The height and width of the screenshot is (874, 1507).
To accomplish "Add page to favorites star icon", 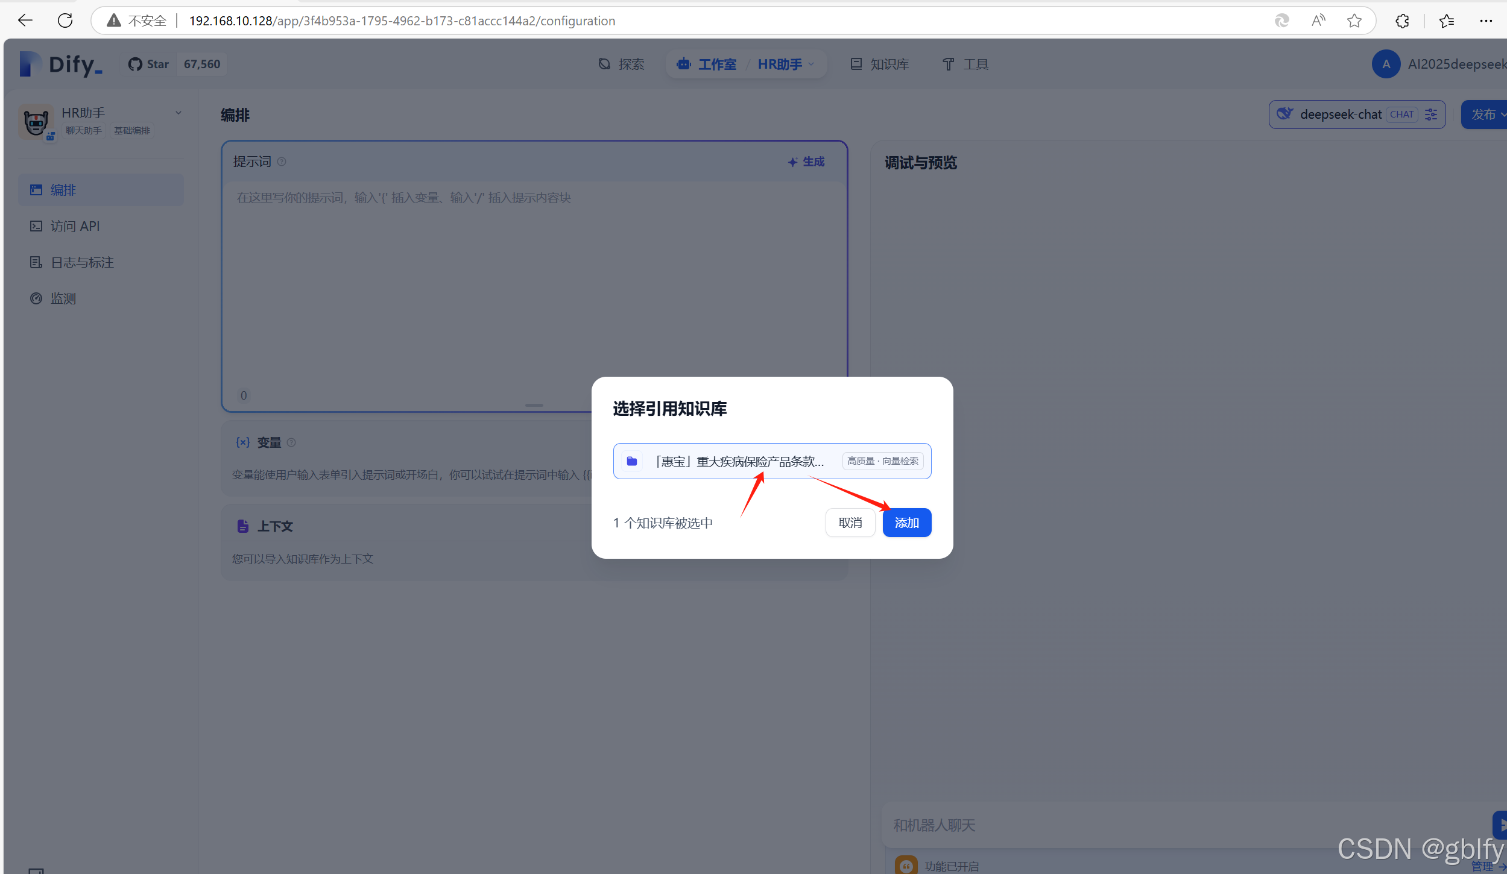I will pyautogui.click(x=1354, y=21).
